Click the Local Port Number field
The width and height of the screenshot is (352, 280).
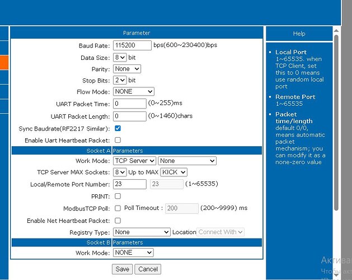(130, 184)
